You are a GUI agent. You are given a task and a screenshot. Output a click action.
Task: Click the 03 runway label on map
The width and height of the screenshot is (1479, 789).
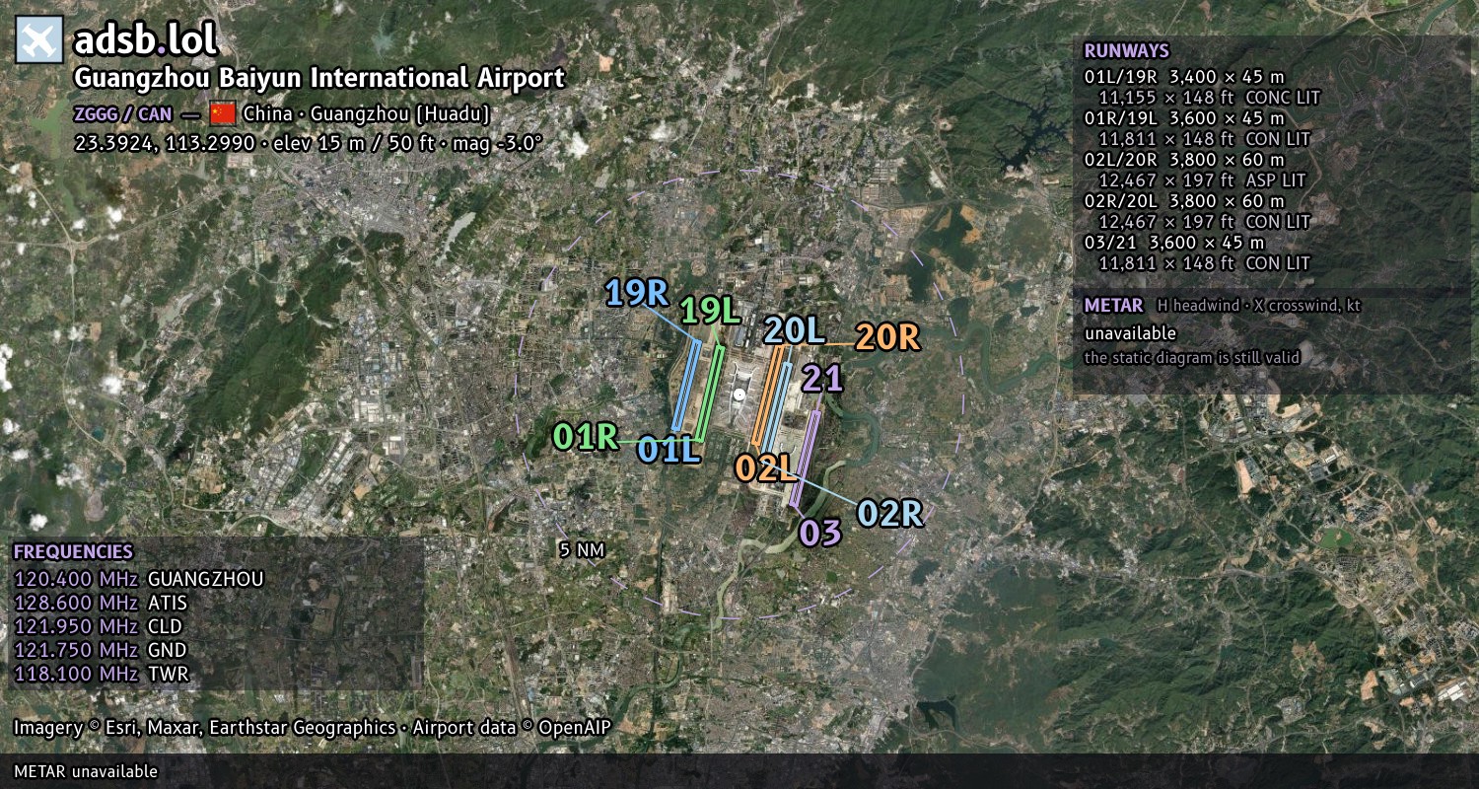pyautogui.click(x=820, y=533)
